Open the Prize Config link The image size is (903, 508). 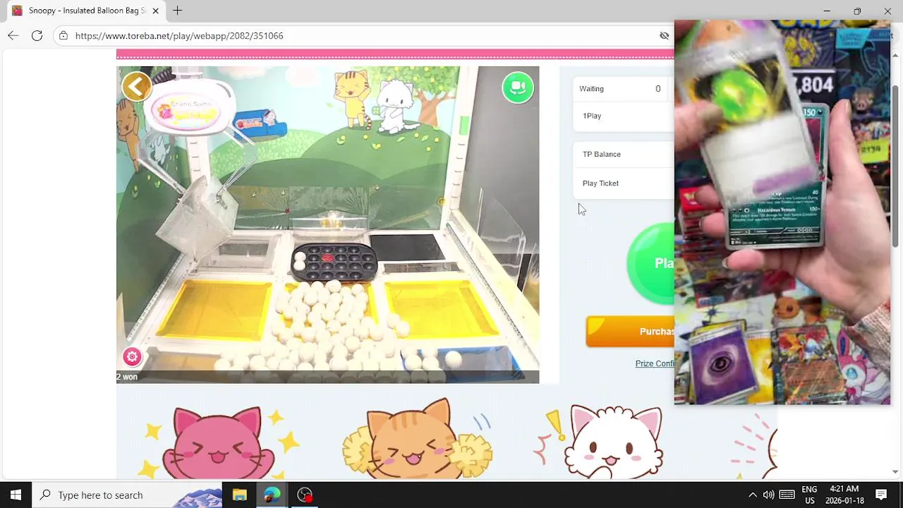point(655,363)
